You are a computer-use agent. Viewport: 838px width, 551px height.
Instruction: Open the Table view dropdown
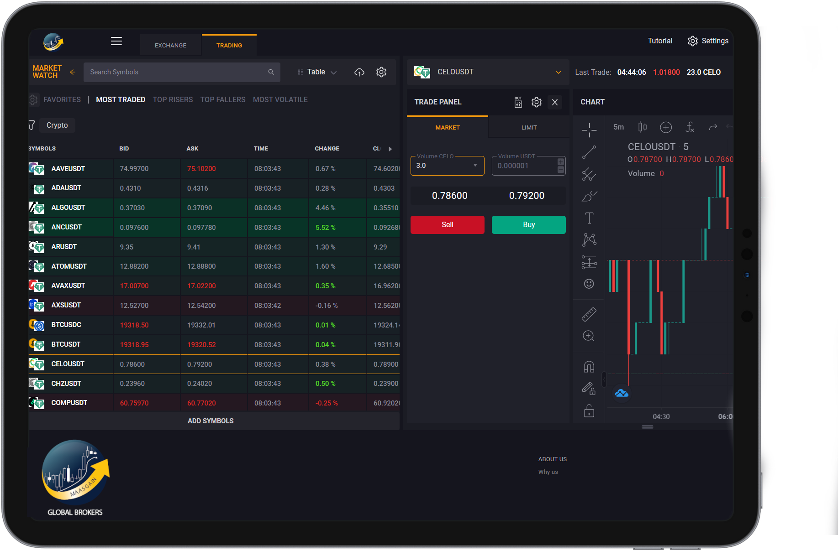(x=317, y=72)
